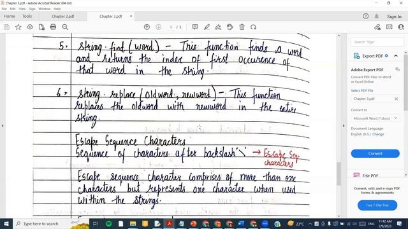Switch to the Home tab
The height and width of the screenshot is (229, 408).
[x=10, y=16]
